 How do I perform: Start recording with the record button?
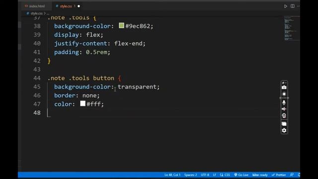(x=284, y=94)
